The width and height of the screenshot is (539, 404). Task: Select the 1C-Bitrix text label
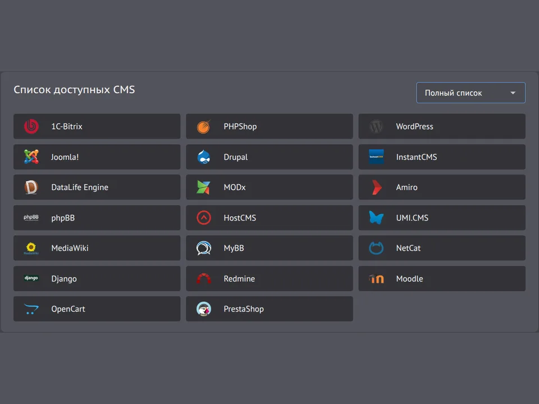pyautogui.click(x=67, y=126)
